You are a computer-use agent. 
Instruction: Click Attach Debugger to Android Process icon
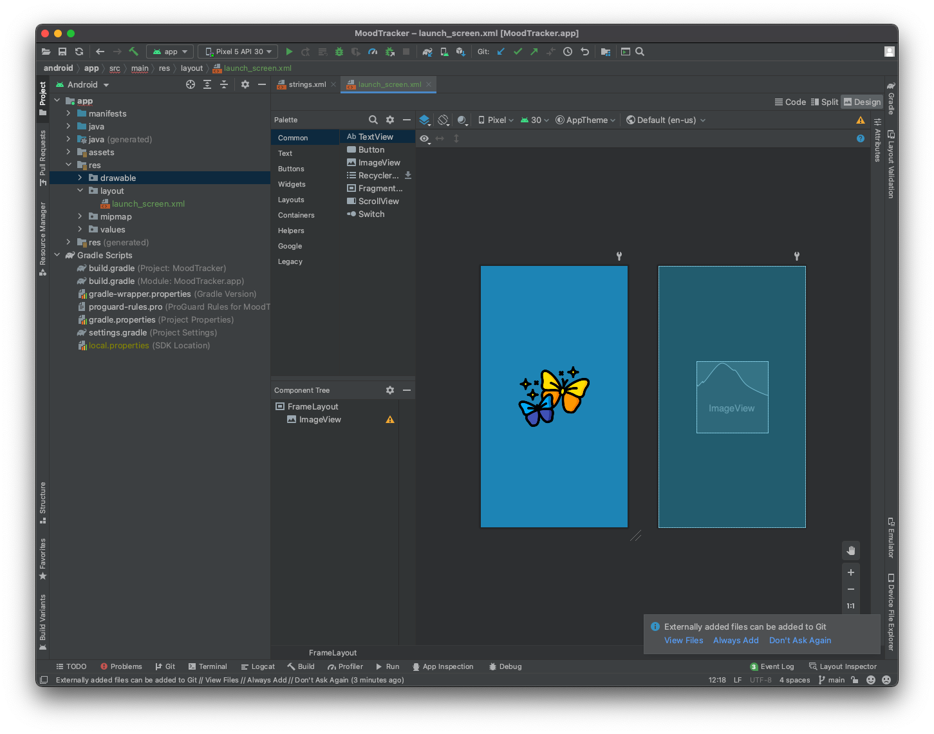(x=389, y=52)
